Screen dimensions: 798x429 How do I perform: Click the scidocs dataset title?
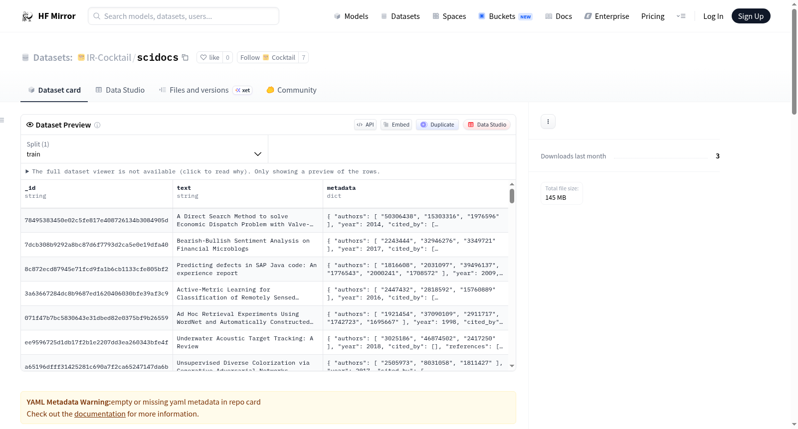tap(158, 58)
